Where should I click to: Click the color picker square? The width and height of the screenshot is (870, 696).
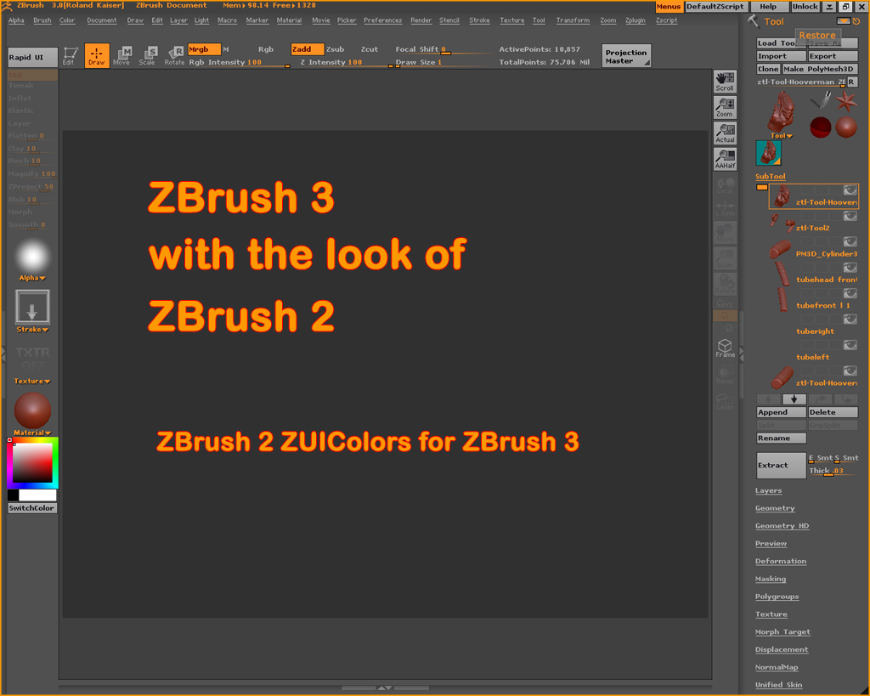pyautogui.click(x=32, y=463)
